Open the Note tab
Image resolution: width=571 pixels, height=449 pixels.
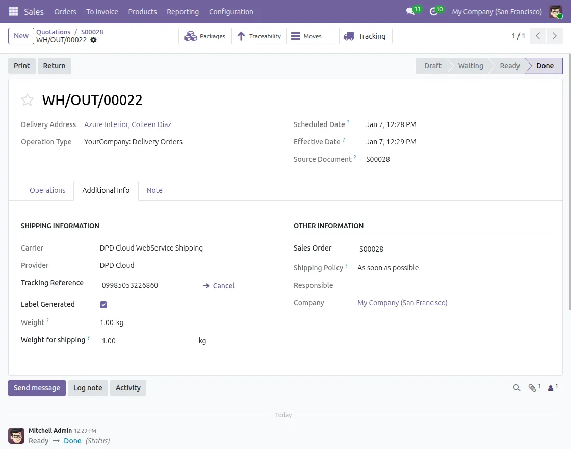[x=154, y=190]
